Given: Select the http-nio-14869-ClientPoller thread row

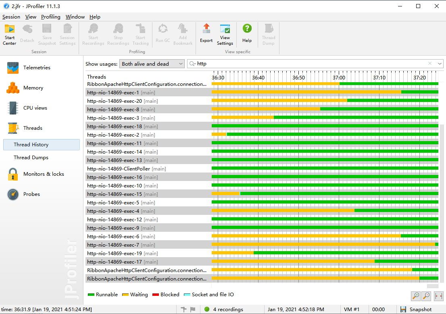Looking at the screenshot, I should pyautogui.click(x=126, y=169).
